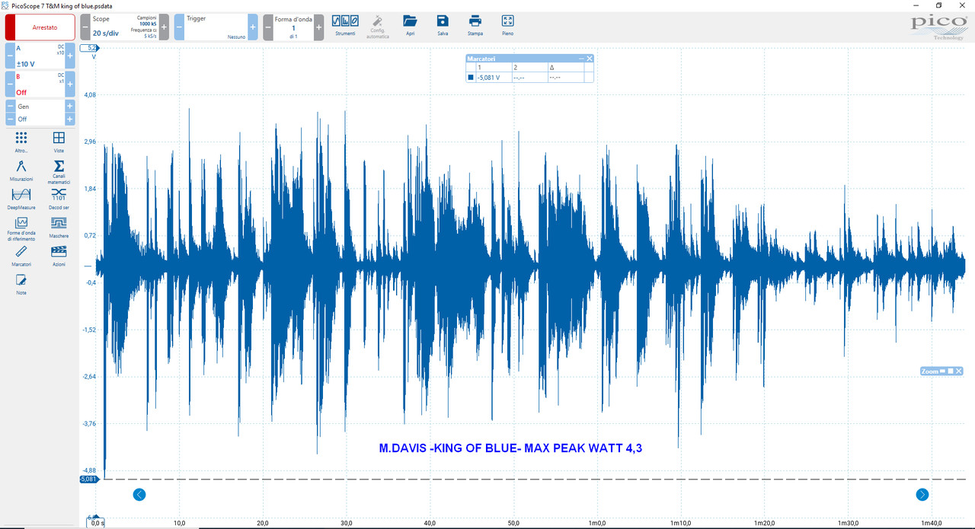
Task: Click Trigger minus button
Action: point(179,27)
